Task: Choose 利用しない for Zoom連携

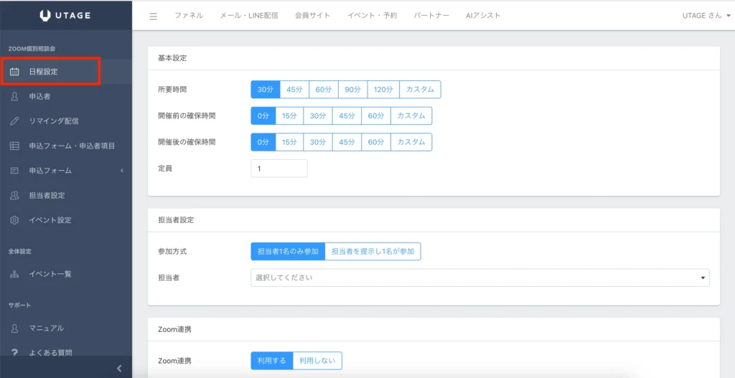Action: tap(318, 361)
